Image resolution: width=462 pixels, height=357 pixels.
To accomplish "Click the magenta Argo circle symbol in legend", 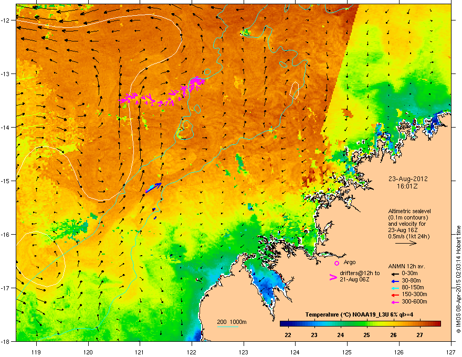I will 337,263.
